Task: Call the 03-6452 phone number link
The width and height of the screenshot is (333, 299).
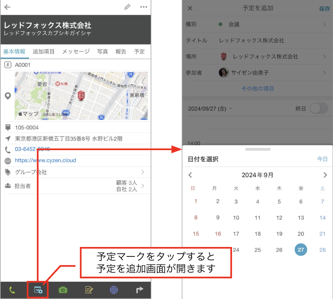Action: click(x=32, y=149)
